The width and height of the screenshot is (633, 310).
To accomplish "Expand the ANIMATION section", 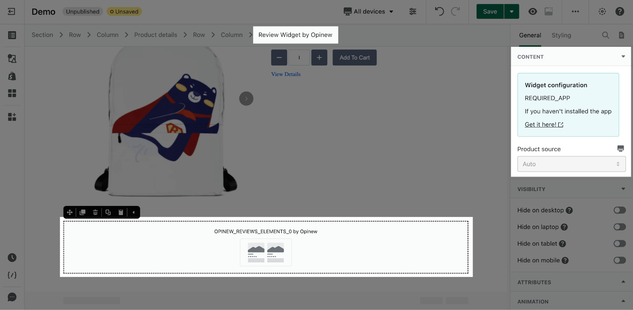I will pos(623,301).
